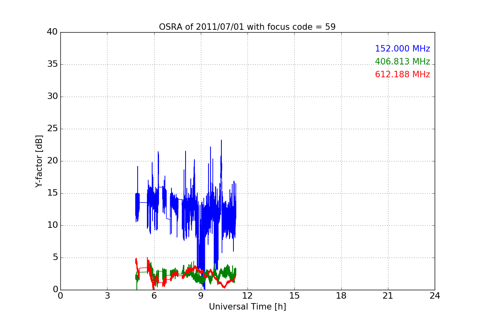Click x-axis tick label 6
Viewport: 483px width, 322px height.
(x=154, y=295)
